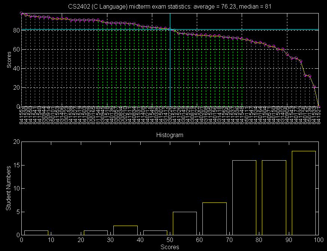Click the "100" tick label on histogram x-axis
Viewport: 327px width, 251px height.
tap(318, 240)
